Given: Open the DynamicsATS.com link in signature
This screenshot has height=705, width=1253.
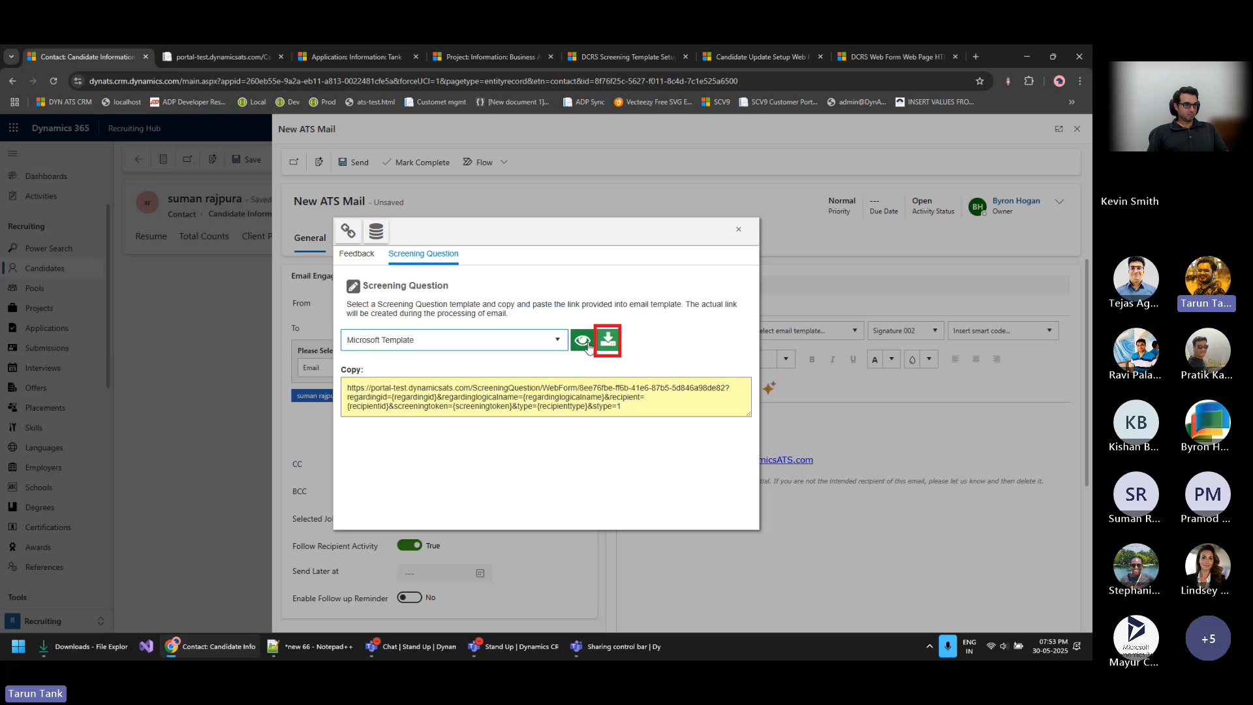Looking at the screenshot, I should 786,460.
